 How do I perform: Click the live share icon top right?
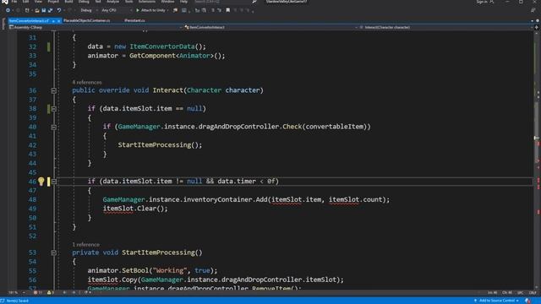[x=533, y=10]
